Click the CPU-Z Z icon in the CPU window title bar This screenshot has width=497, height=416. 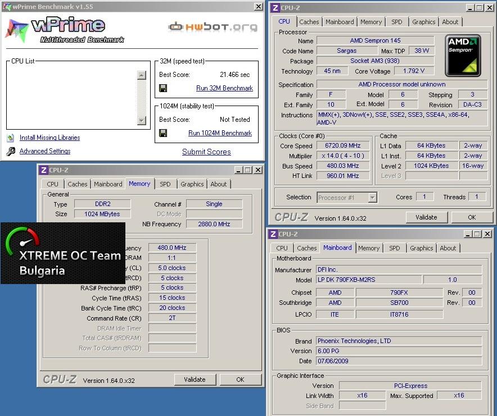pos(275,8)
